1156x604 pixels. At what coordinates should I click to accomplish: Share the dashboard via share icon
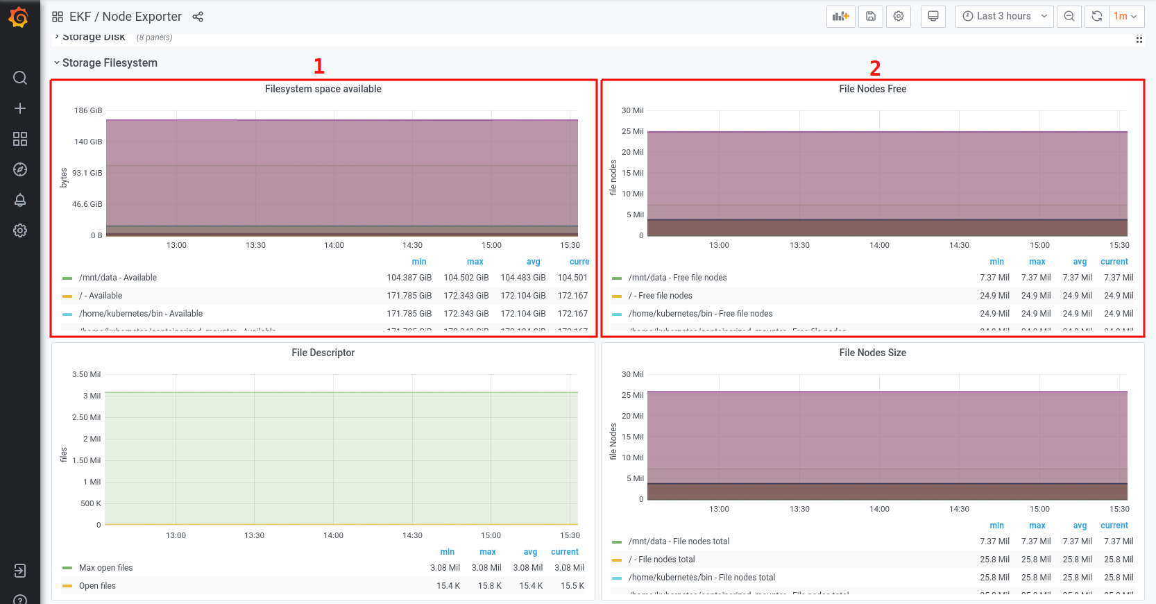(x=198, y=17)
